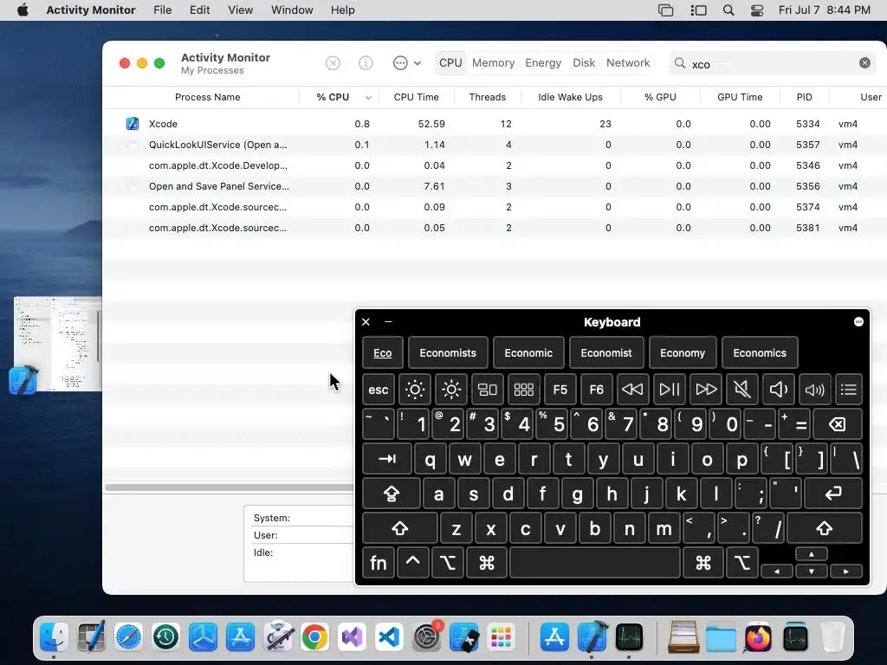Choose the 'Economy' keyboard suggestion
Screen dimensions: 887x665
(683, 353)
